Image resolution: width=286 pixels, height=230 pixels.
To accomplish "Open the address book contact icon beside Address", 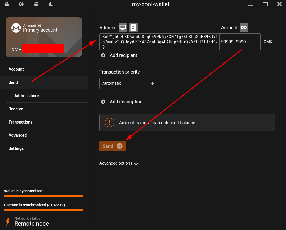I will (x=133, y=28).
